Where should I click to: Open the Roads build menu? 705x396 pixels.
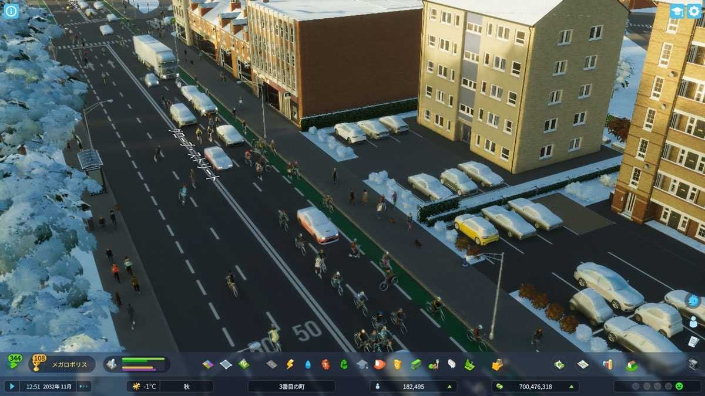pyautogui.click(x=271, y=364)
